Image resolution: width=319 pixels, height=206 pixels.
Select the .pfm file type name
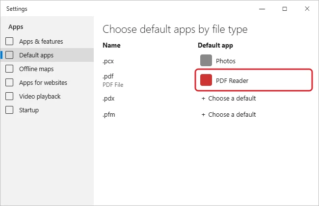point(108,114)
